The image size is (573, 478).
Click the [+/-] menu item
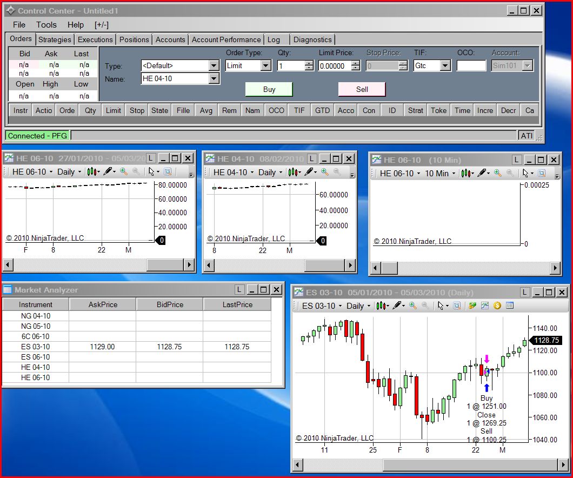(101, 25)
